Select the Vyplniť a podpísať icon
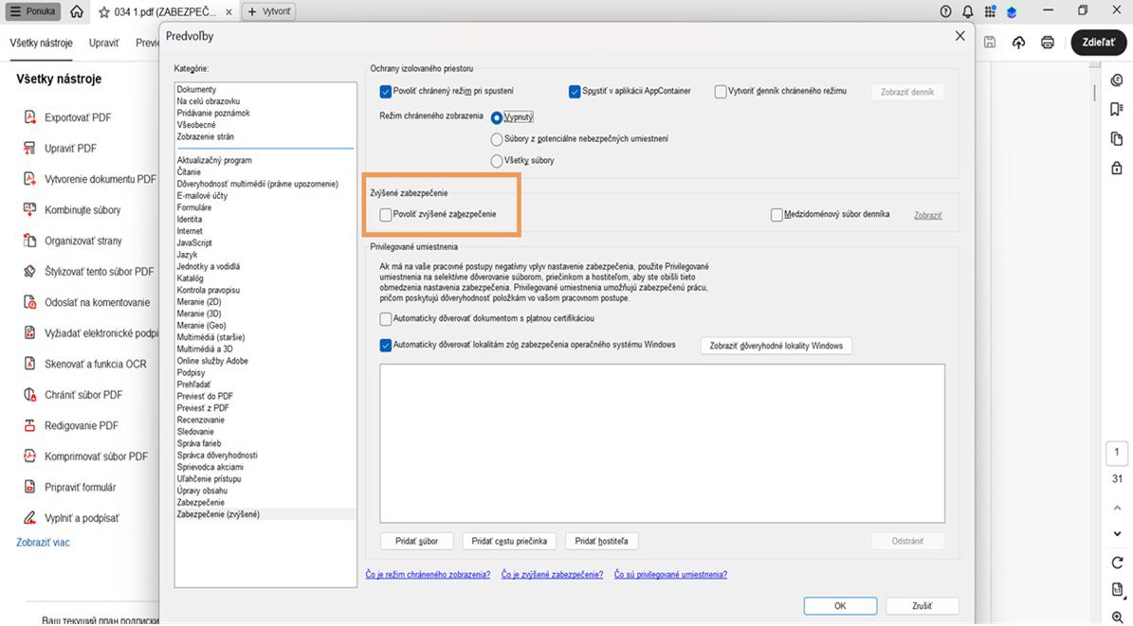This screenshot has width=1133, height=626. tap(29, 518)
